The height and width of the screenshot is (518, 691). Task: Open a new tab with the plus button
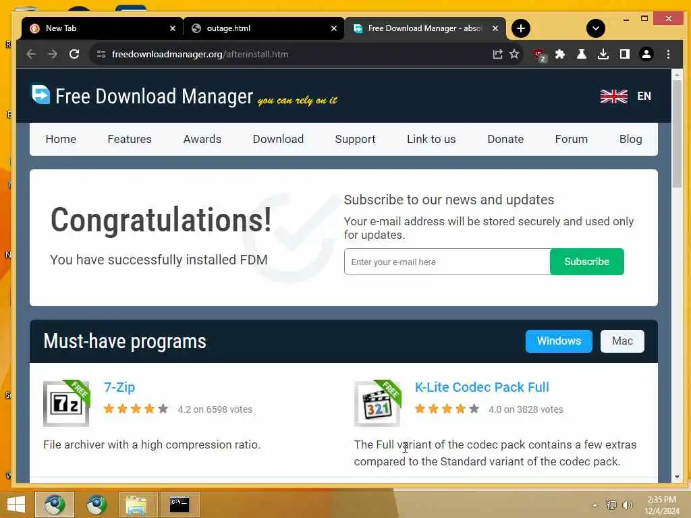pos(521,28)
